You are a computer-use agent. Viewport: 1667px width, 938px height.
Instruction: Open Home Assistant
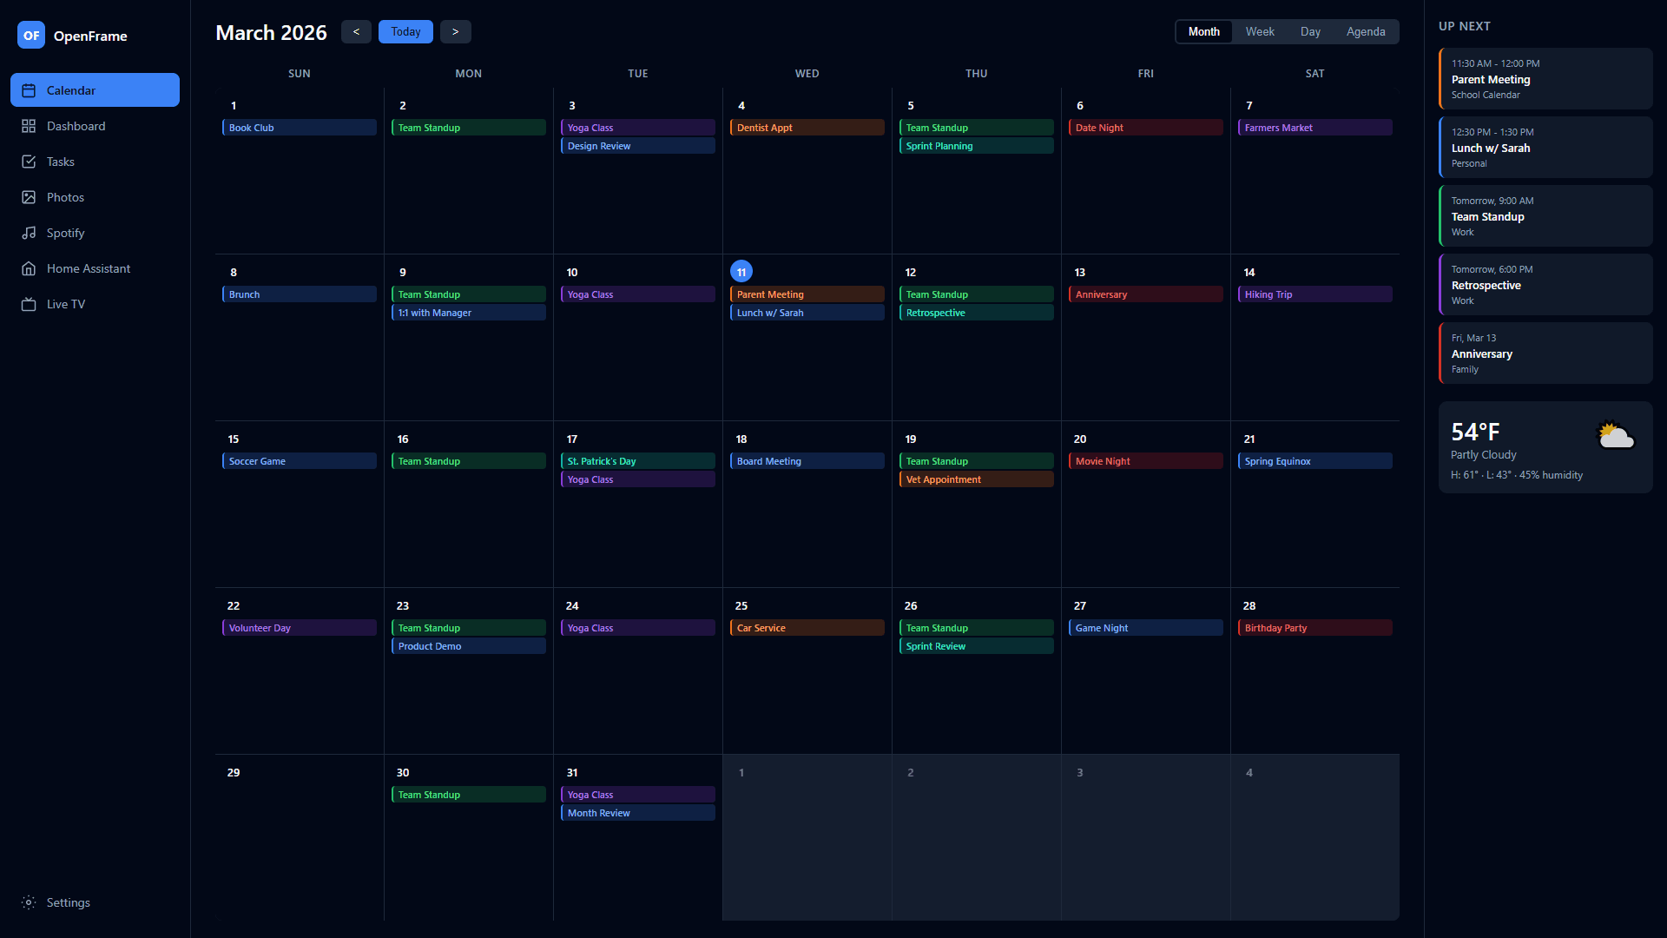pyautogui.click(x=88, y=268)
